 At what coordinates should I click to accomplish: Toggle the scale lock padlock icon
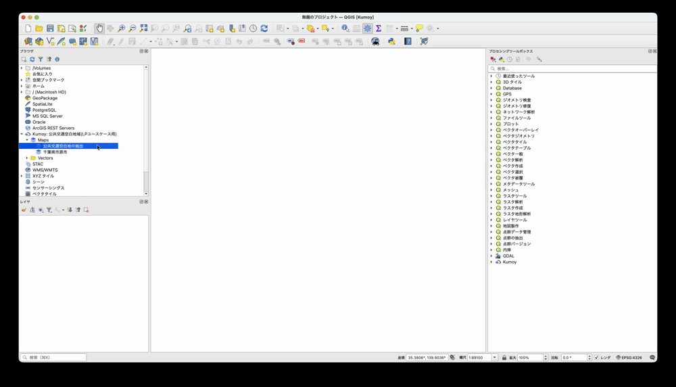(504, 358)
